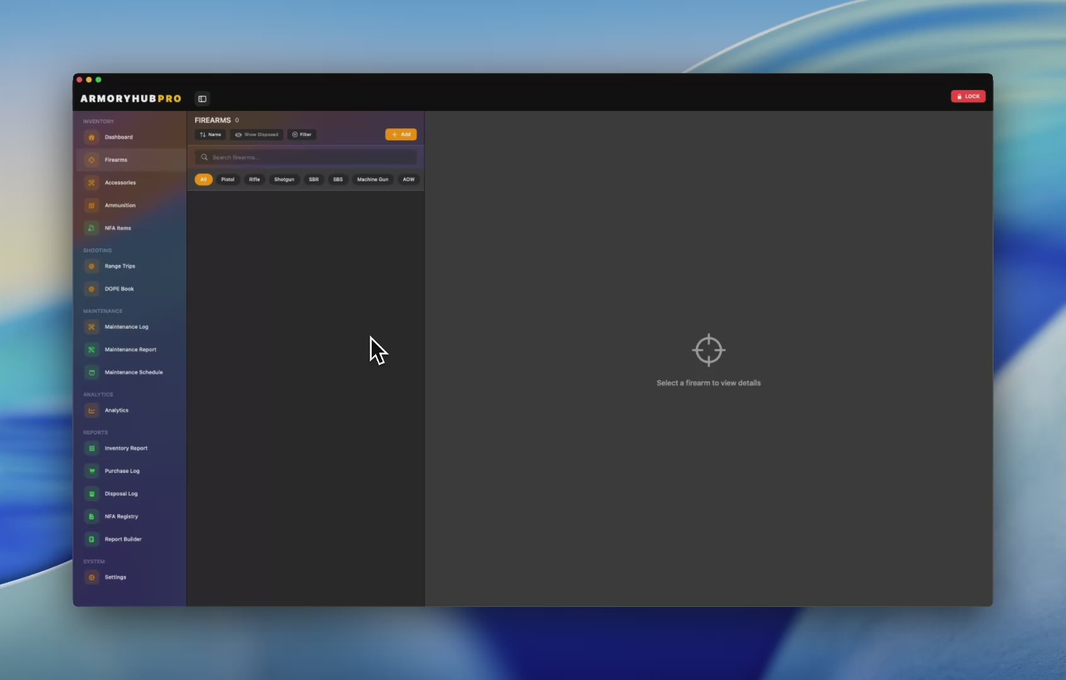Open Settings gear icon in sidebar
This screenshot has width=1066, height=680.
91,577
